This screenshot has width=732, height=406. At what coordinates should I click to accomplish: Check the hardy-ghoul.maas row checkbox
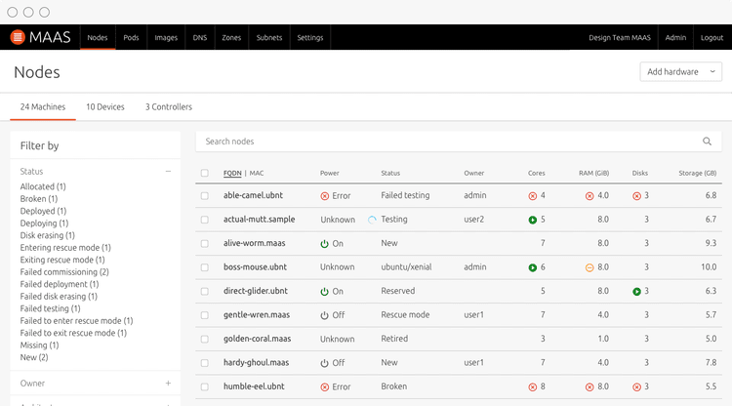coord(205,363)
